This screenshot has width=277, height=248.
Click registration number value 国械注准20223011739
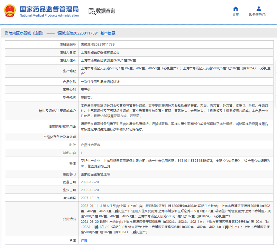pos(98,44)
